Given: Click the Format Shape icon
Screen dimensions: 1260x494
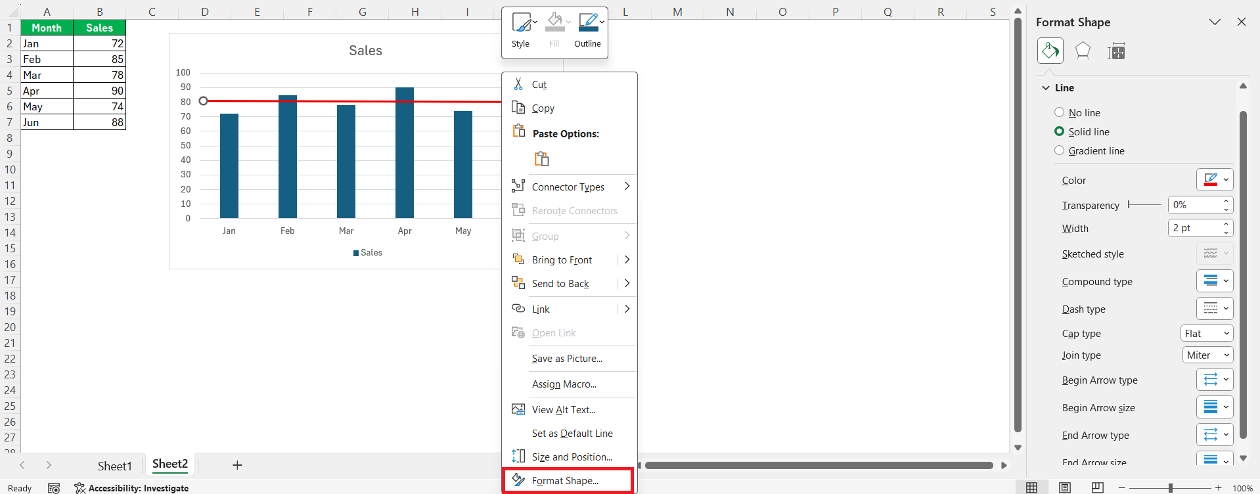Looking at the screenshot, I should point(518,480).
